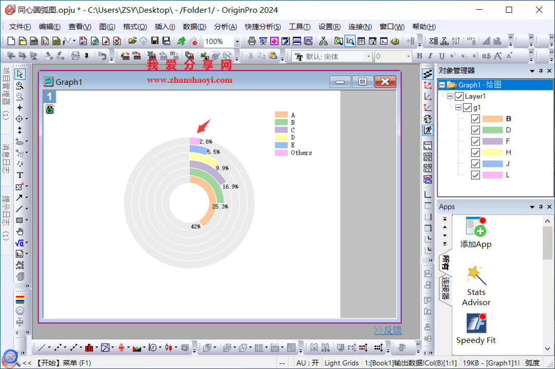Select the Pointer tool
Screen dimensions: 555x369
click(x=20, y=73)
